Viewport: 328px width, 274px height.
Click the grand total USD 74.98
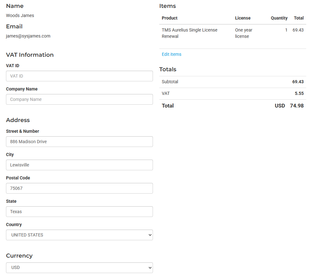(289, 106)
